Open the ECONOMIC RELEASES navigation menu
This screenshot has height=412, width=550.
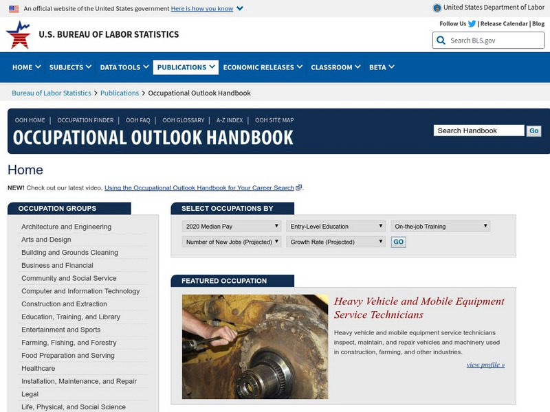point(263,67)
